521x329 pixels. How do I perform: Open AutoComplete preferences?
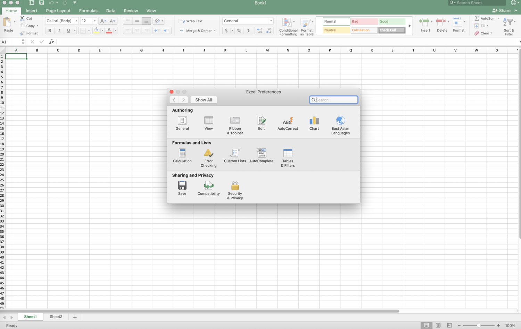(x=261, y=156)
